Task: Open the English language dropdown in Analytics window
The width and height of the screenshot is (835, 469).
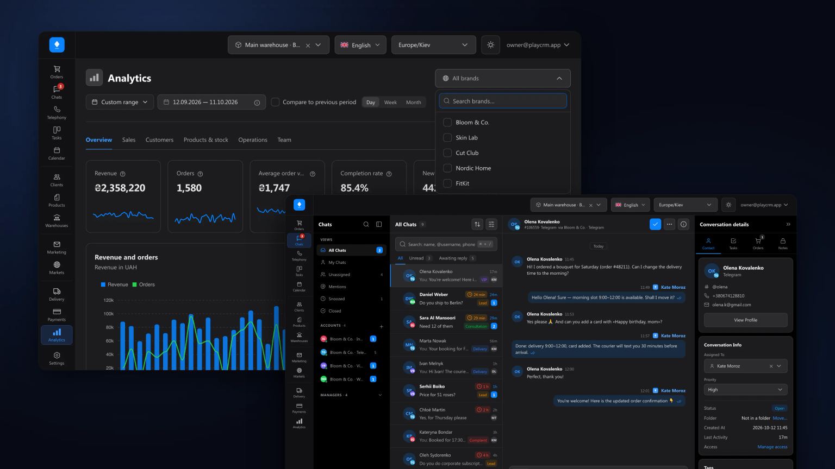Action: click(x=360, y=45)
